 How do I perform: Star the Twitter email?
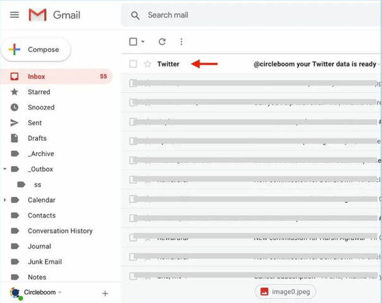click(x=147, y=64)
